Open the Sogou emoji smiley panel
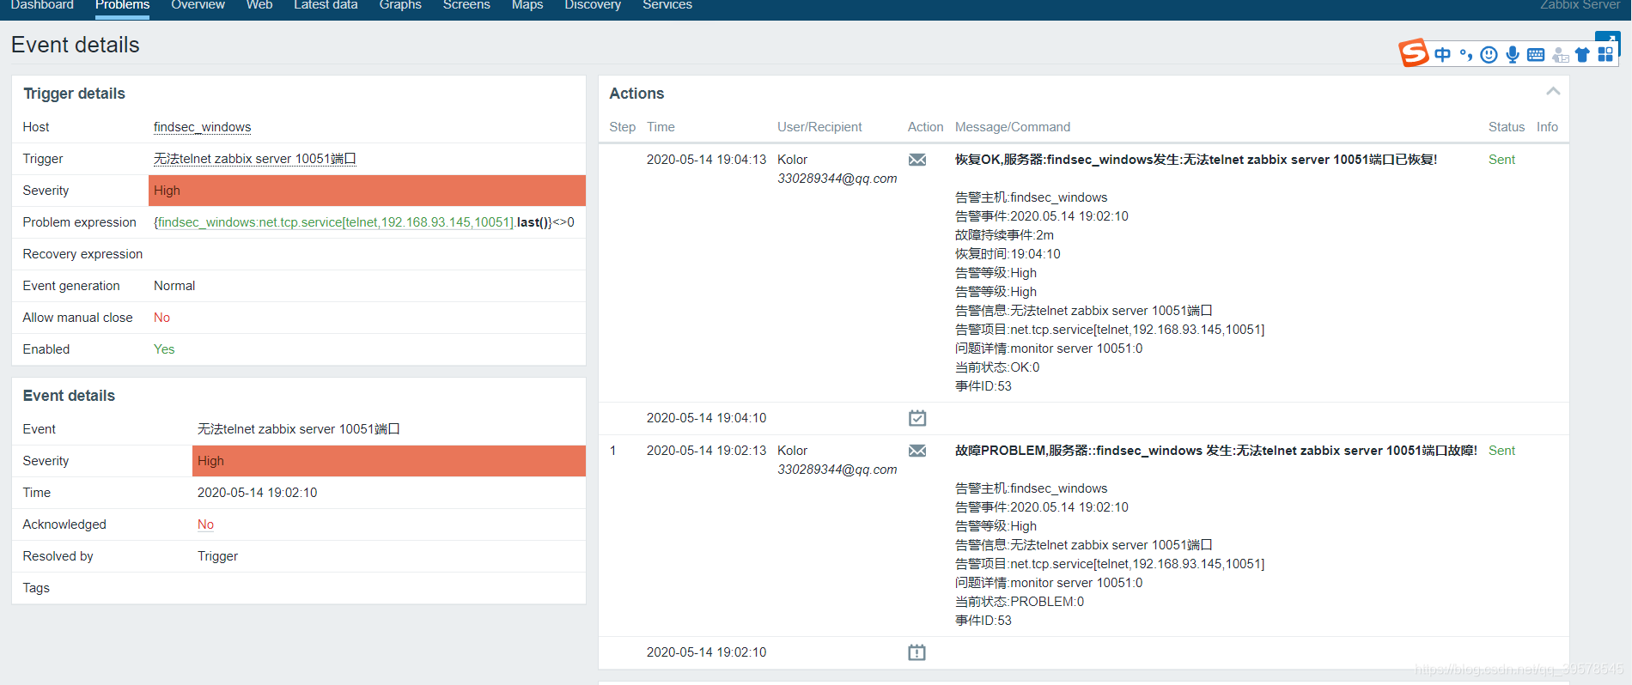 click(1489, 55)
